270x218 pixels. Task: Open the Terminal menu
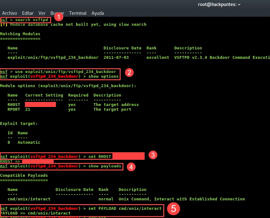point(78,13)
